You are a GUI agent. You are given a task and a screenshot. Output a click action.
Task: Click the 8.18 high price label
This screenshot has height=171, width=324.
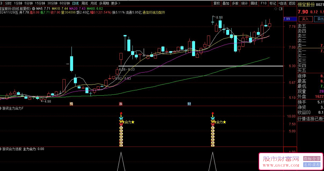(219, 18)
